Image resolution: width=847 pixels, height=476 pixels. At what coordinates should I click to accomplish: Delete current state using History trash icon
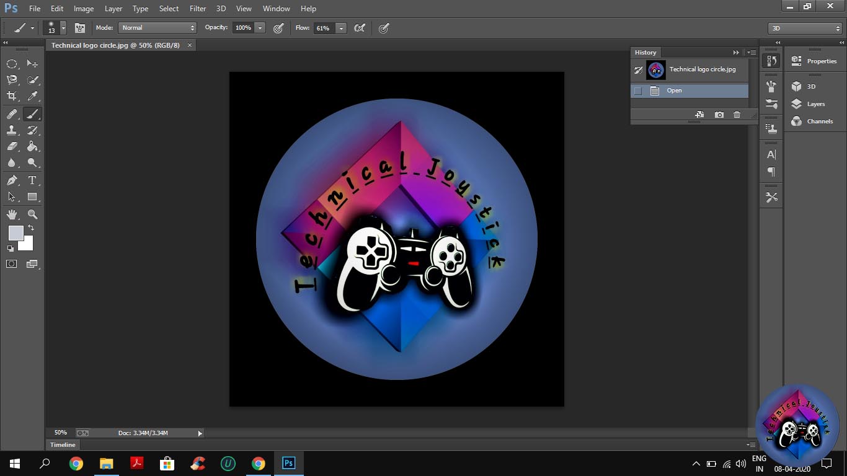coord(737,115)
